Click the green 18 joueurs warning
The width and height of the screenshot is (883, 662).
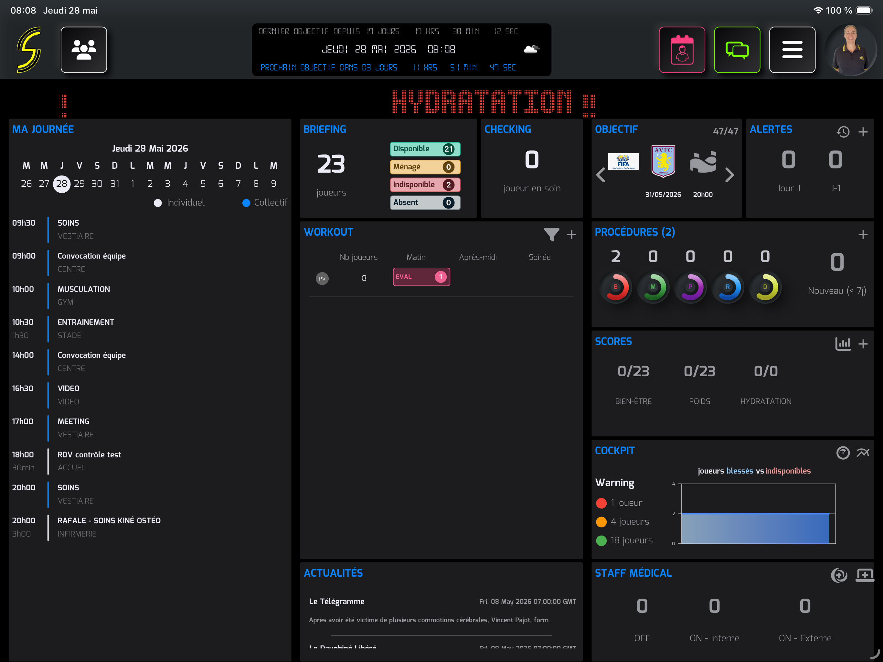[624, 540]
